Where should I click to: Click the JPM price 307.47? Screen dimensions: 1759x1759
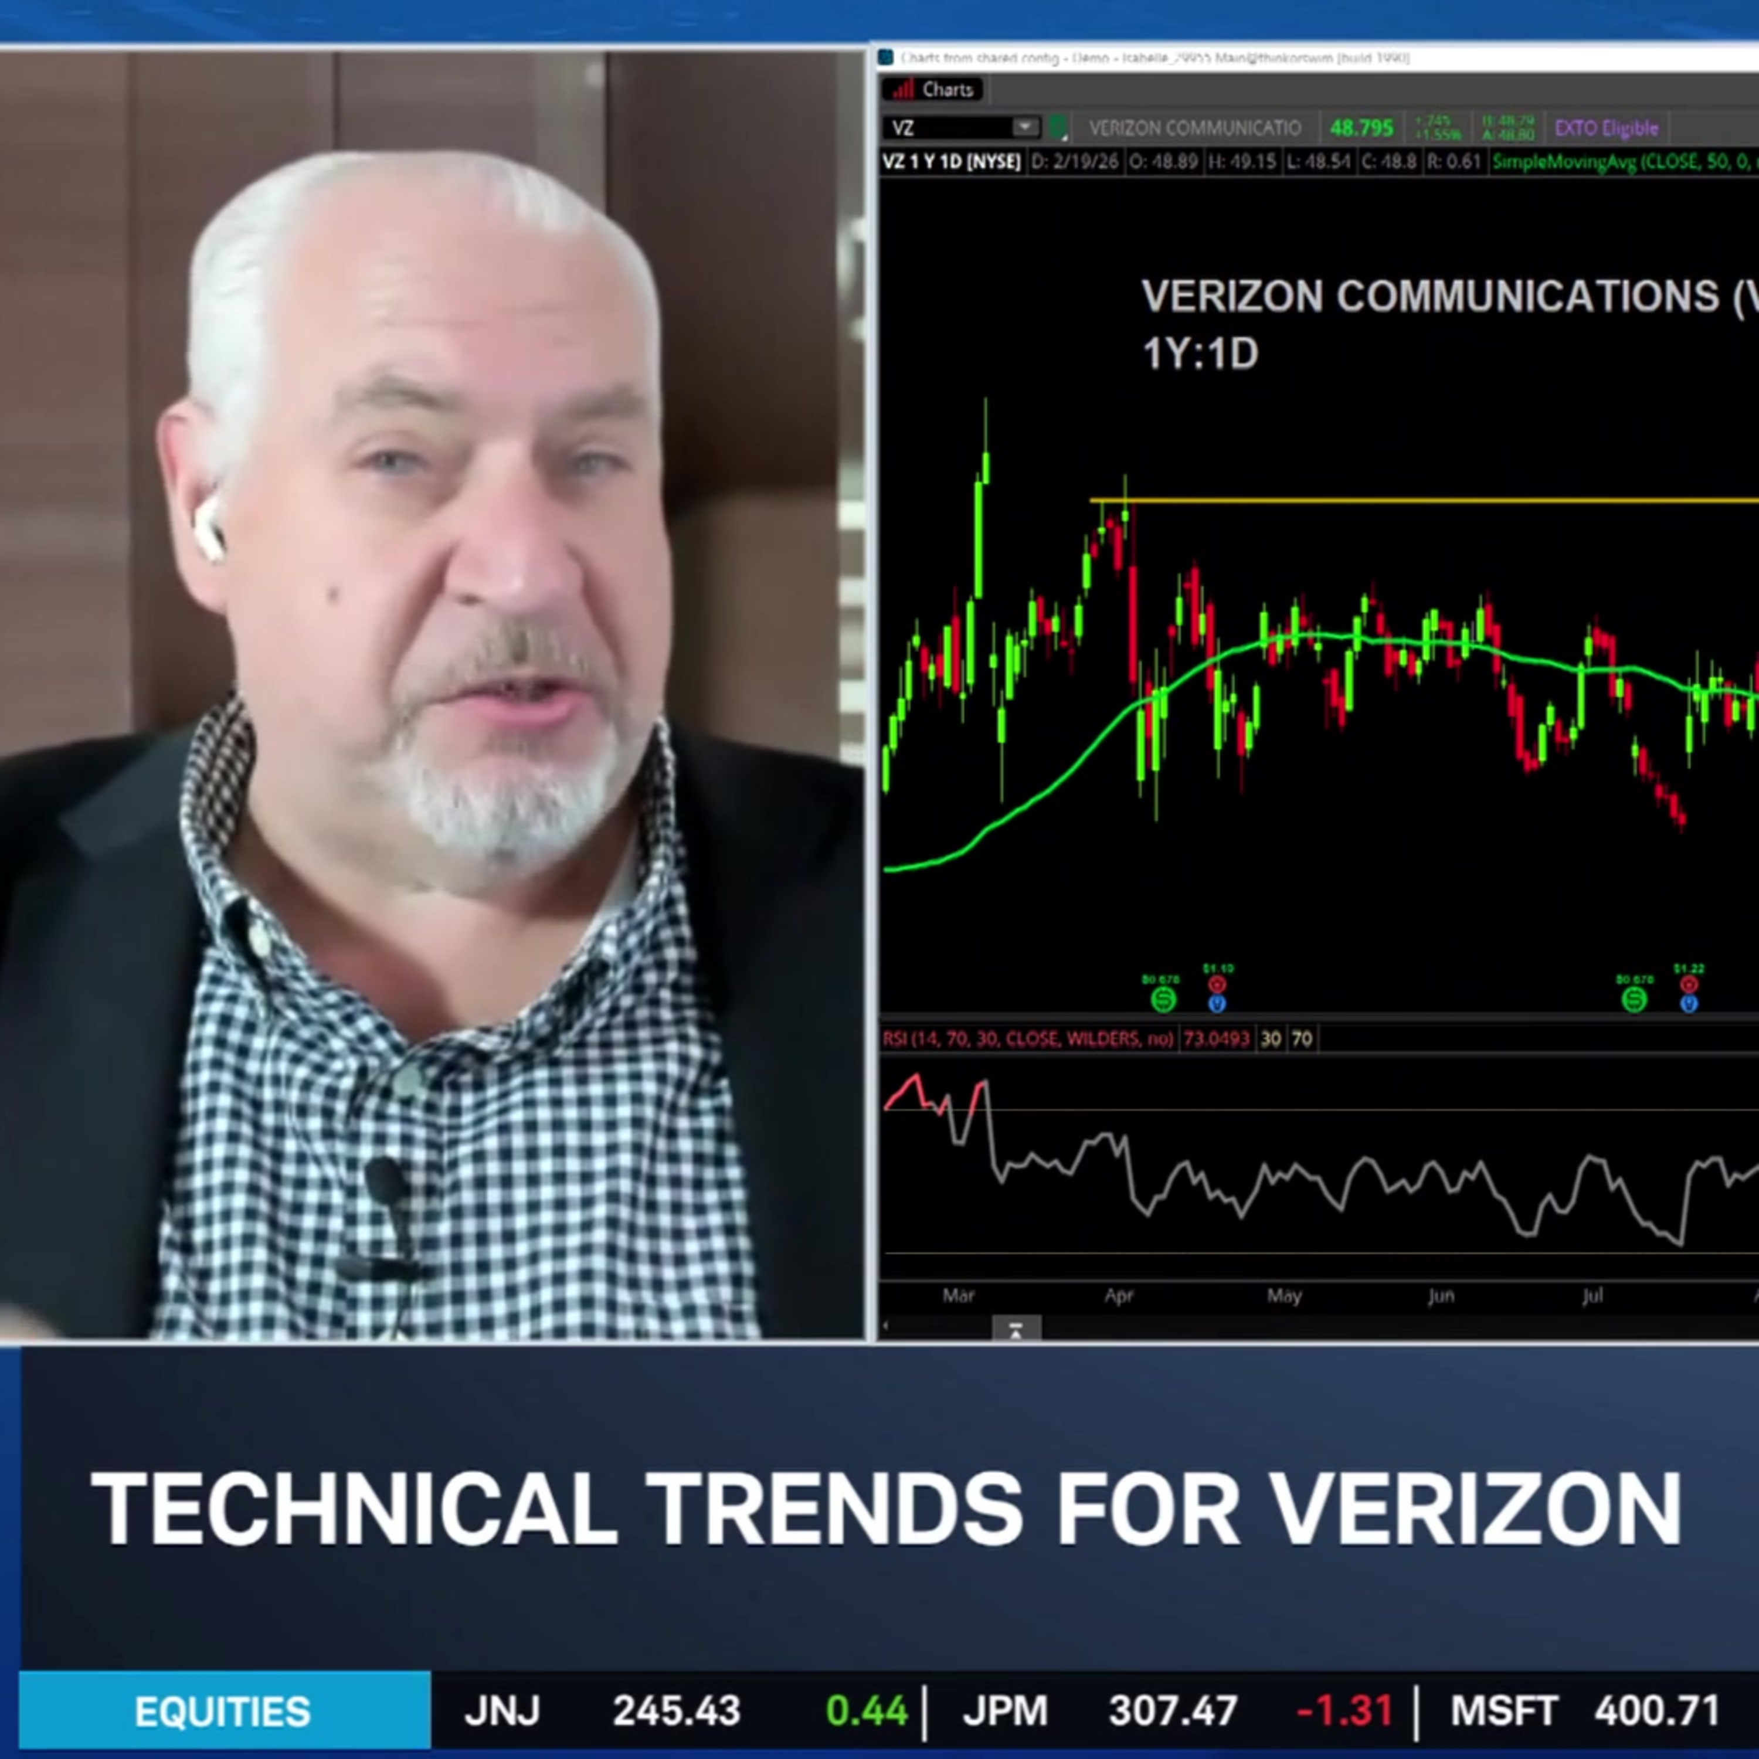coord(1173,1712)
